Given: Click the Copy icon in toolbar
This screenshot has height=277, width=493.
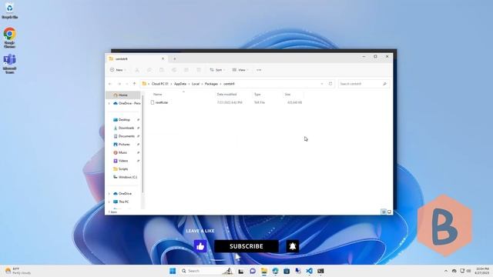Looking at the screenshot, I should click(149, 70).
